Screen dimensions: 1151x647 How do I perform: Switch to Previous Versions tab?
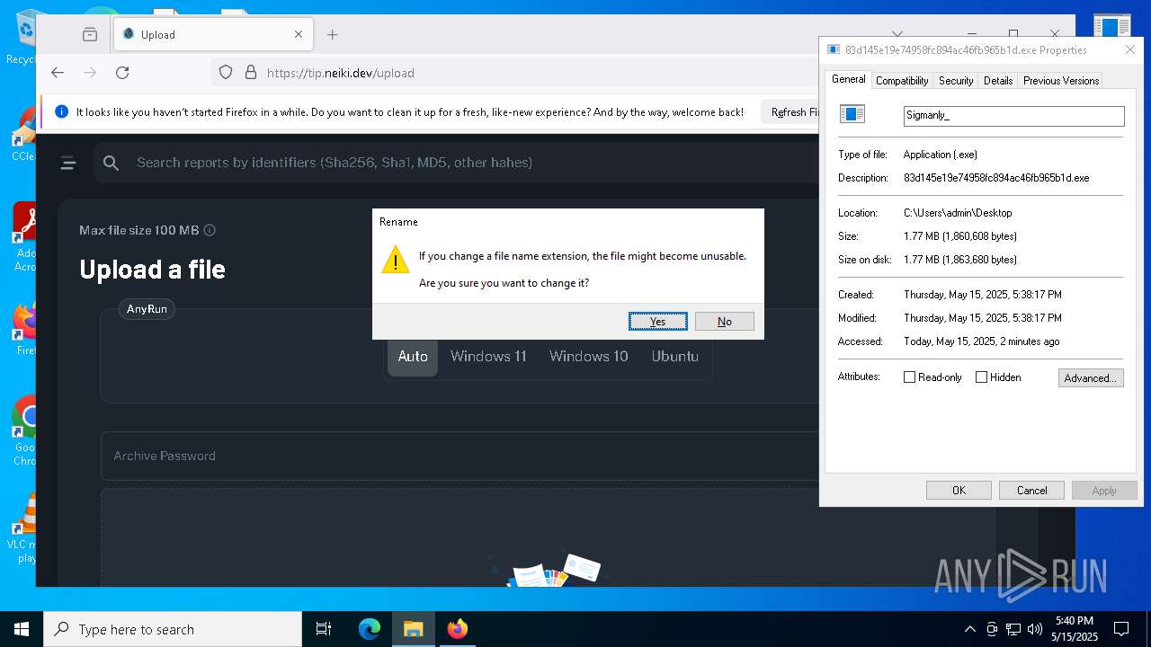(x=1061, y=80)
